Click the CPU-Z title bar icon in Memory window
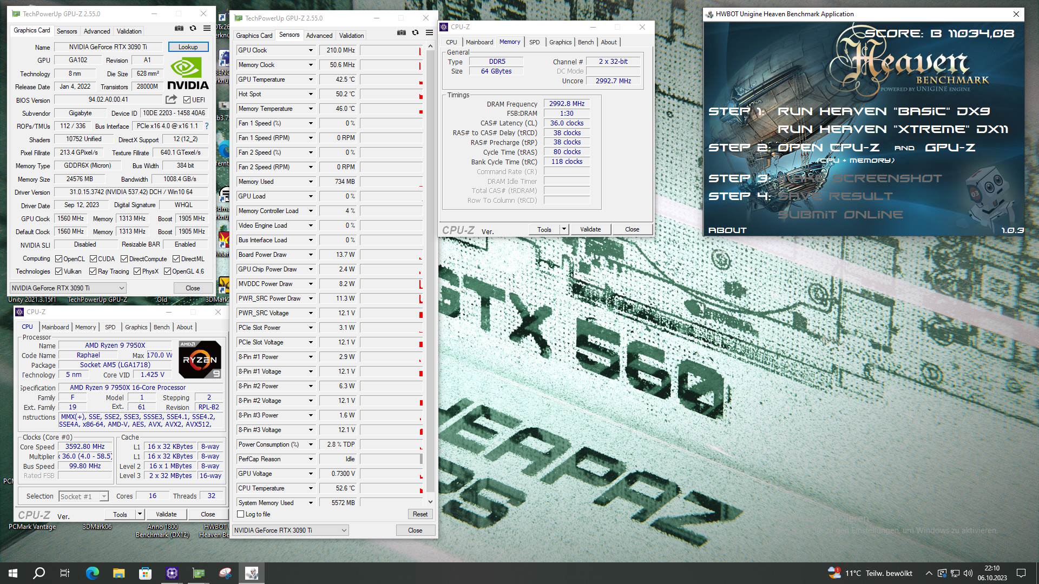This screenshot has height=584, width=1039. pyautogui.click(x=444, y=26)
